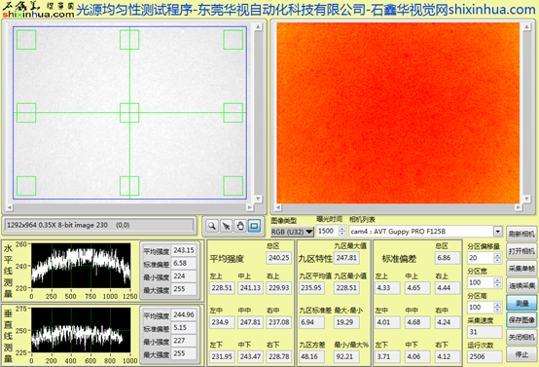Click the 垂直线测量 profile graph
539x367 pixels.
tap(81, 330)
